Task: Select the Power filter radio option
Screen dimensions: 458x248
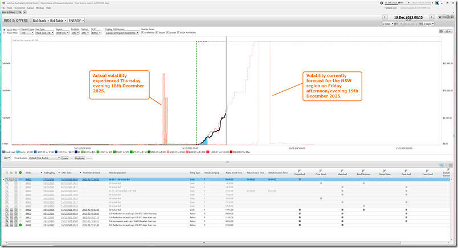Action: (x=3, y=33)
